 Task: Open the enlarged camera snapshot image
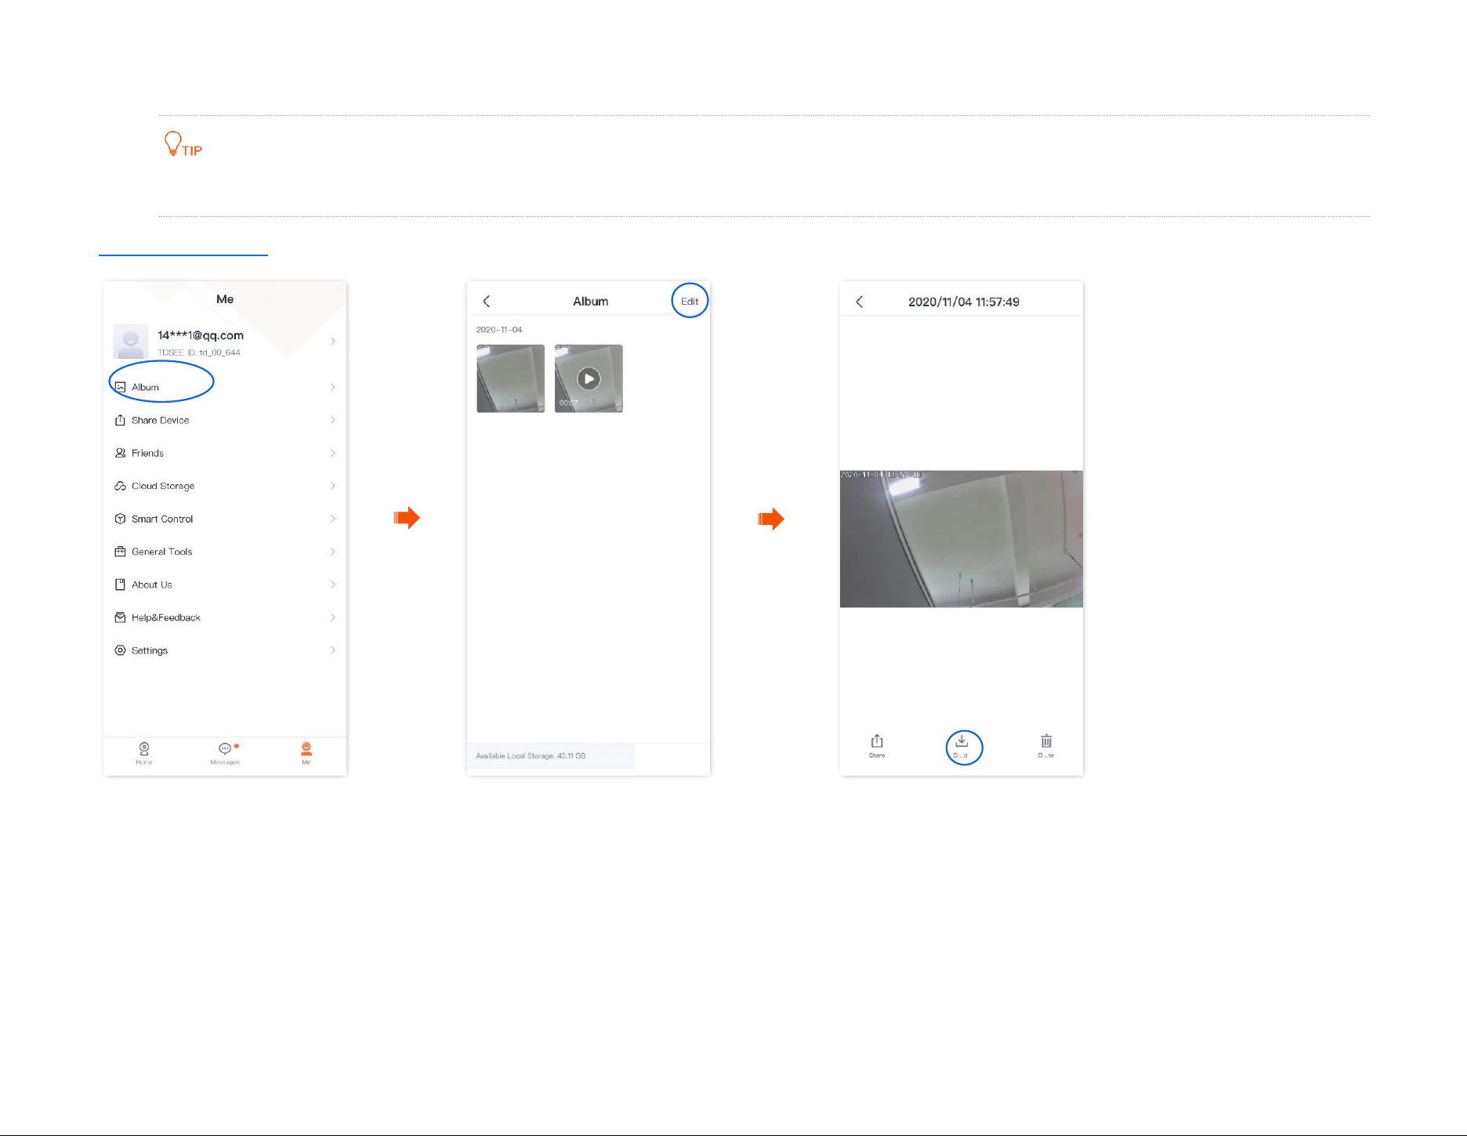click(962, 539)
